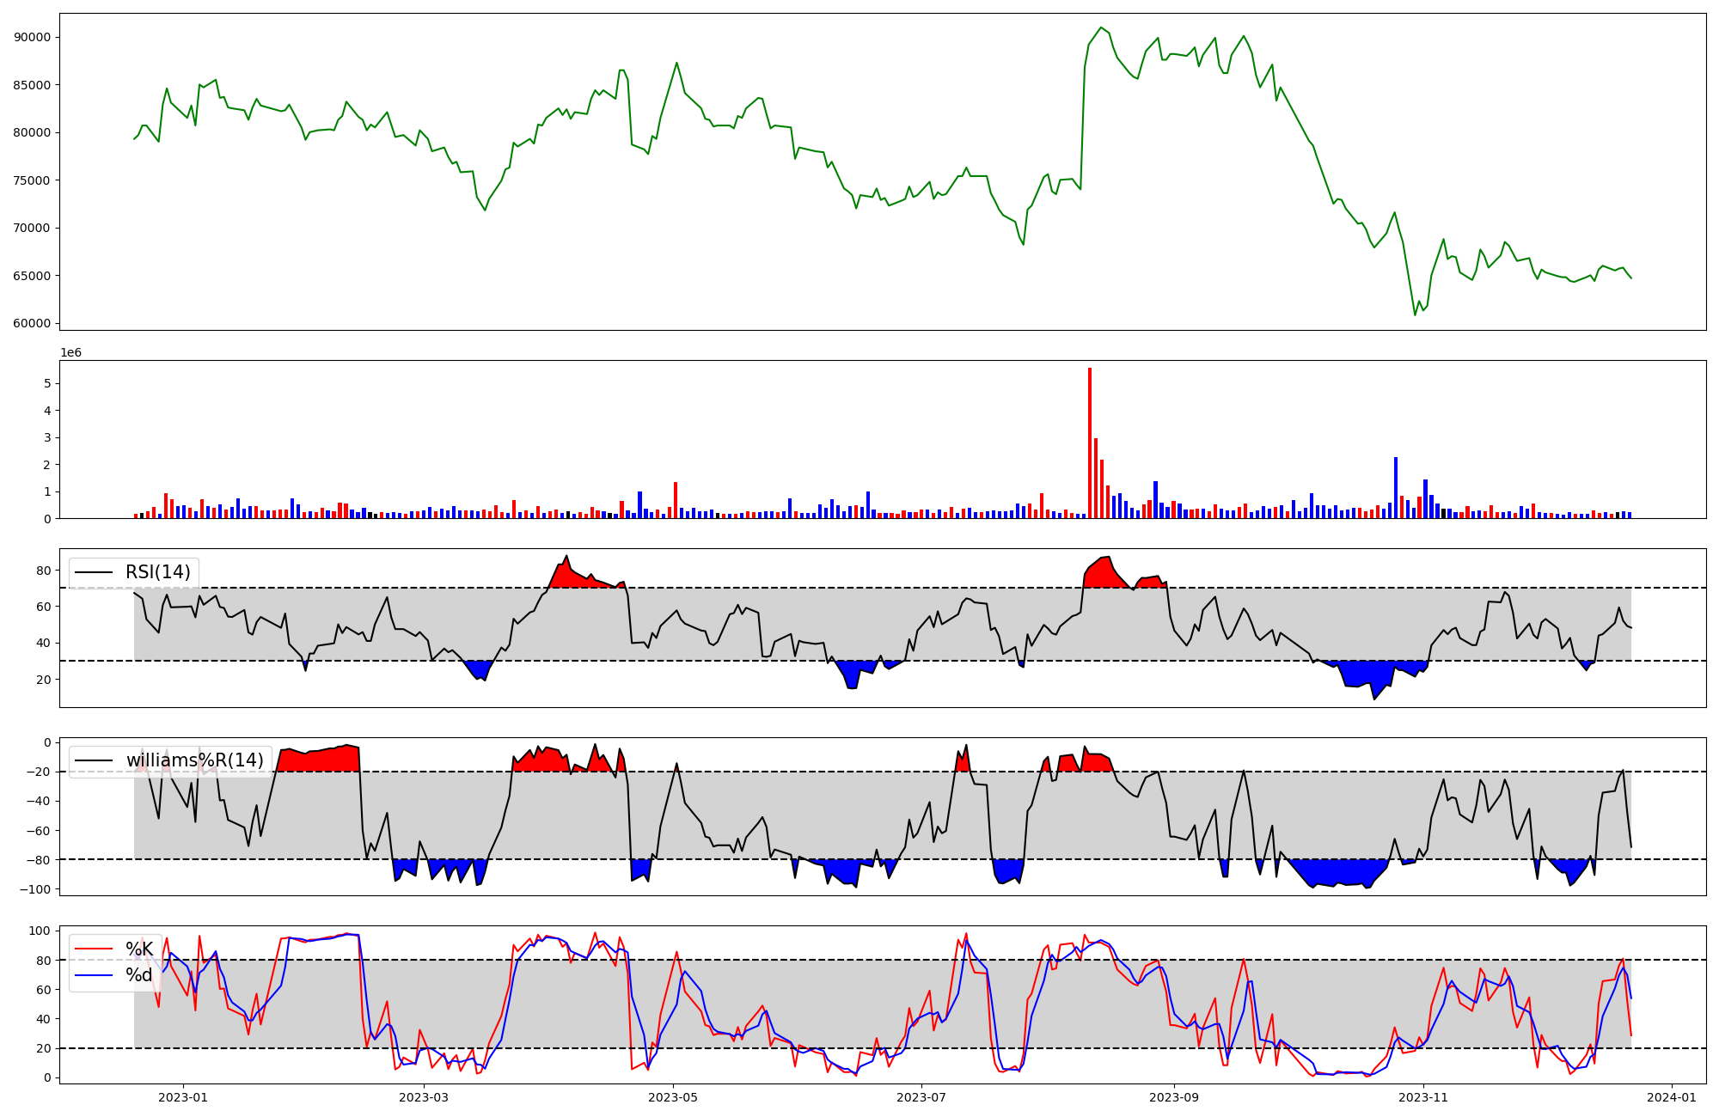
Task: Click the 2024-01 x-axis date label
Action: click(x=1671, y=1097)
